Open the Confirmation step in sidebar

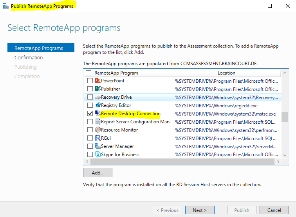click(29, 58)
